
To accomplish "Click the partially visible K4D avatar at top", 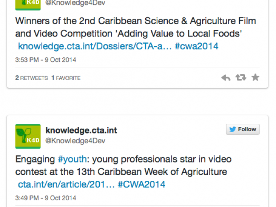I will pyautogui.click(x=28, y=4).
